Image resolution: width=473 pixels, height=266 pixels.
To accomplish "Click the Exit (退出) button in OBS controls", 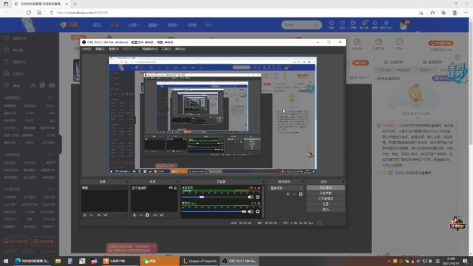I will pyautogui.click(x=326, y=209).
